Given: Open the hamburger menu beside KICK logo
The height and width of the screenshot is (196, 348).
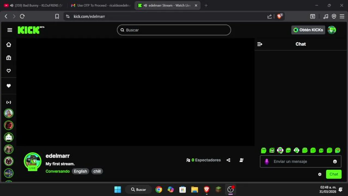Looking at the screenshot, I should coord(10,30).
